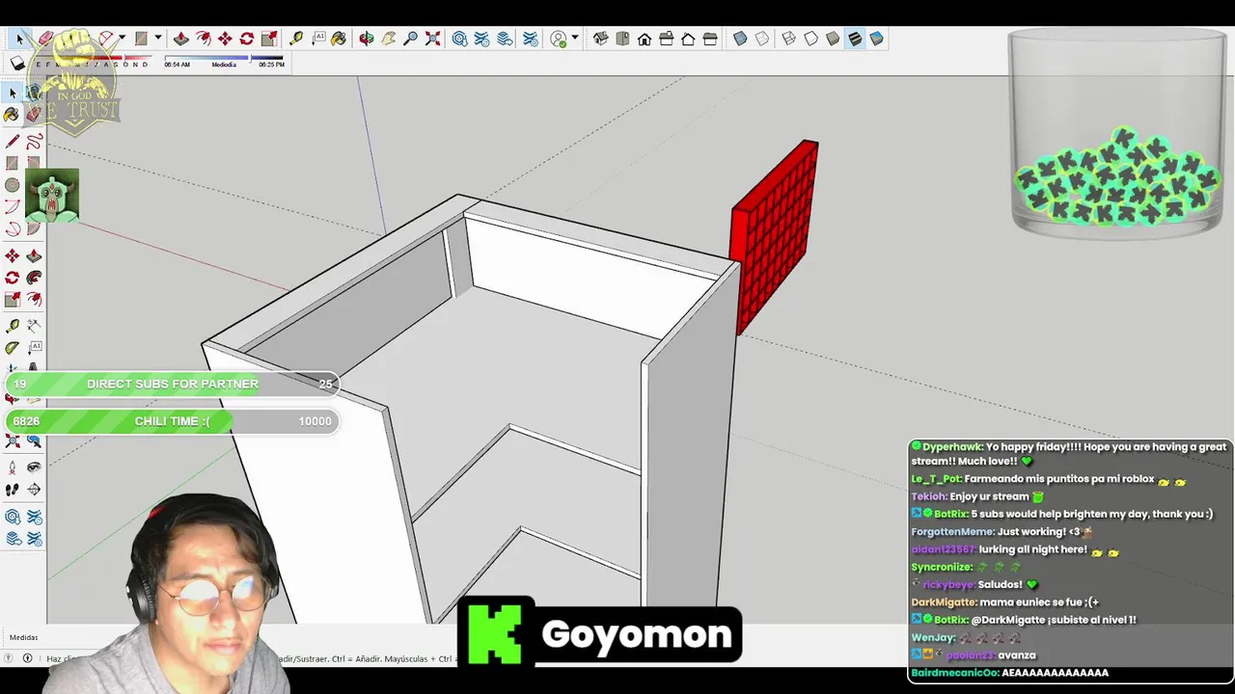This screenshot has height=694, width=1235.
Task: Activate the Push/Pull tool in top toolbar
Action: [x=180, y=39]
